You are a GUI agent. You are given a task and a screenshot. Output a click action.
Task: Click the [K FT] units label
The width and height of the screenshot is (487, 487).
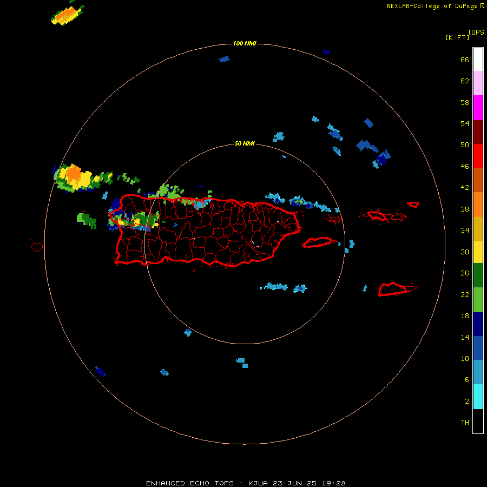coord(457,37)
